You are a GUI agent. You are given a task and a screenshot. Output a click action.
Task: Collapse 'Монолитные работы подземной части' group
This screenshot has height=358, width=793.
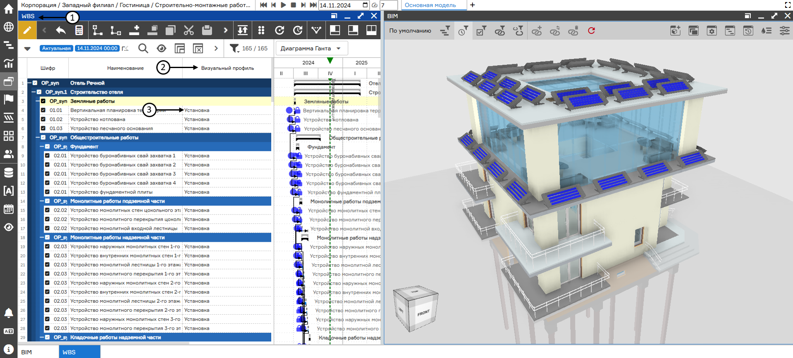tap(42, 201)
